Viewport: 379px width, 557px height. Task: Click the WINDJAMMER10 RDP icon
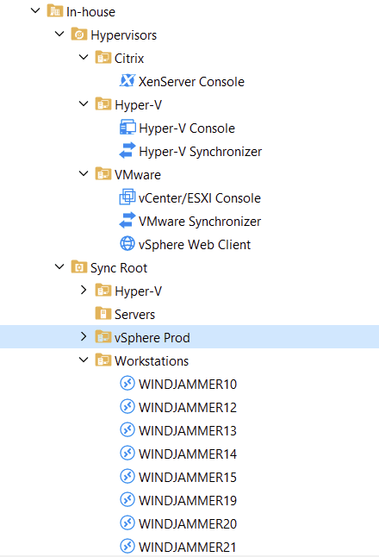coord(127,384)
